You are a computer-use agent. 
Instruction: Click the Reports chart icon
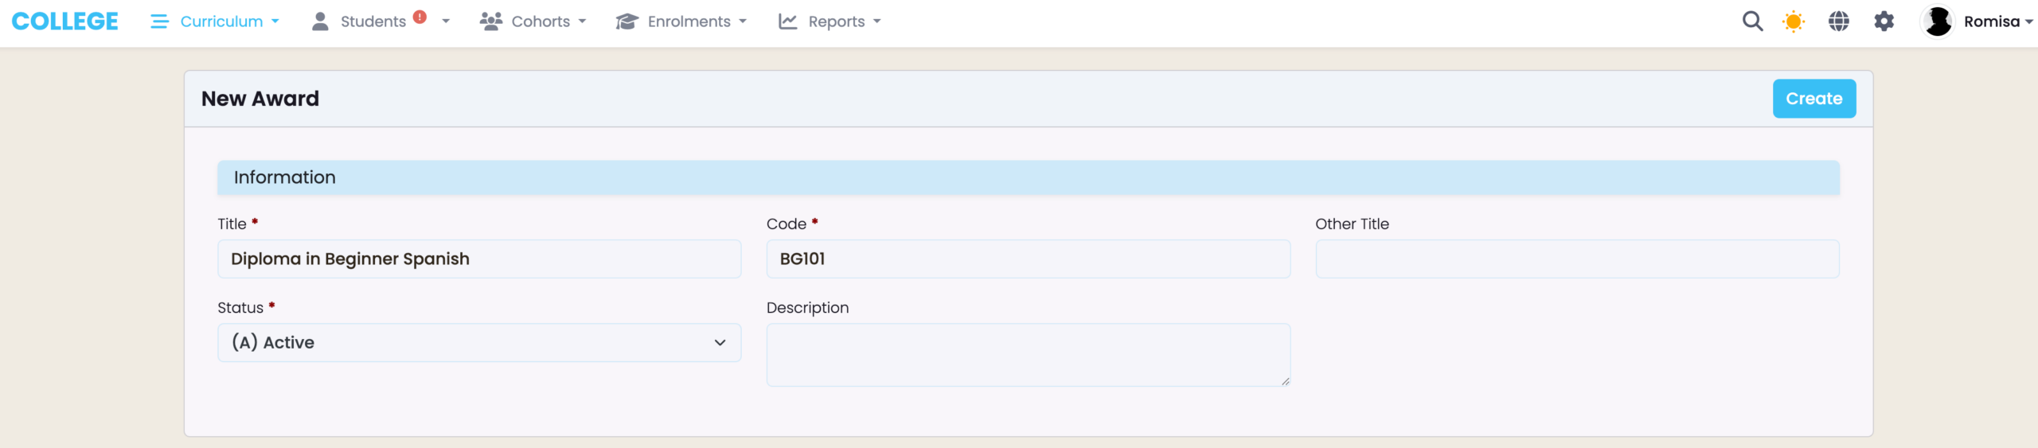point(788,21)
